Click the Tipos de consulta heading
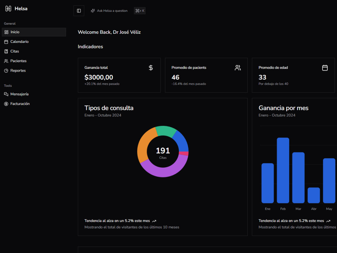Image resolution: width=337 pixels, height=253 pixels. 109,108
